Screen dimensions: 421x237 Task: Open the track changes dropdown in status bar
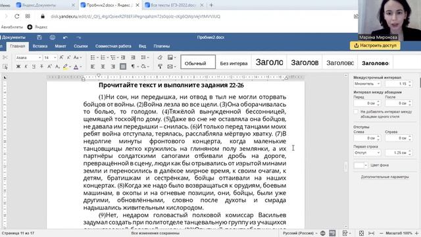[x=346, y=233]
